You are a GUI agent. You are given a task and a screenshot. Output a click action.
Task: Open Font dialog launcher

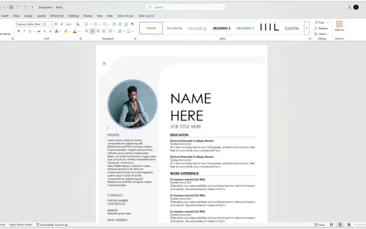tap(81, 38)
